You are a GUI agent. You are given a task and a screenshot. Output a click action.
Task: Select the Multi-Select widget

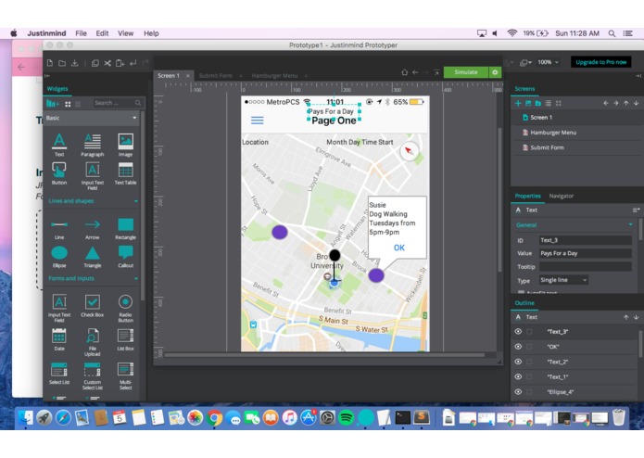coord(125,375)
